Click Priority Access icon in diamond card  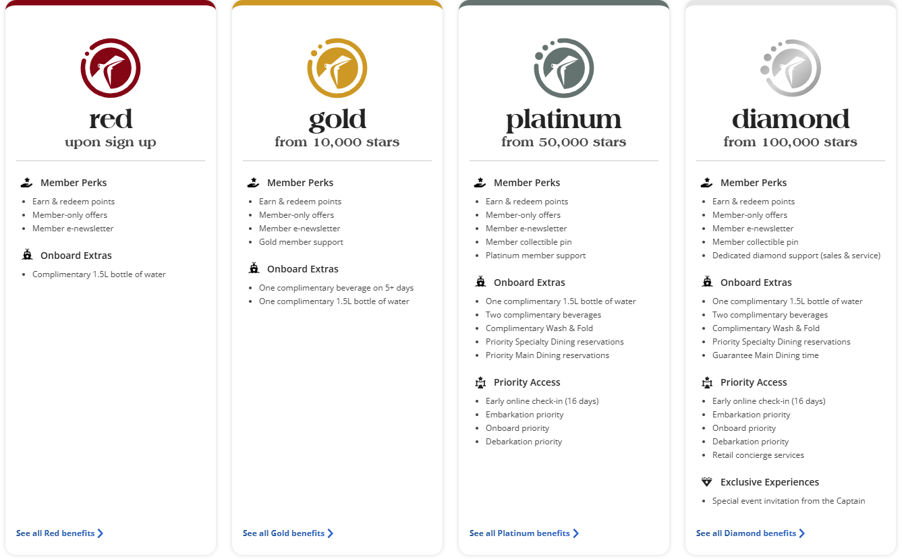pos(707,382)
